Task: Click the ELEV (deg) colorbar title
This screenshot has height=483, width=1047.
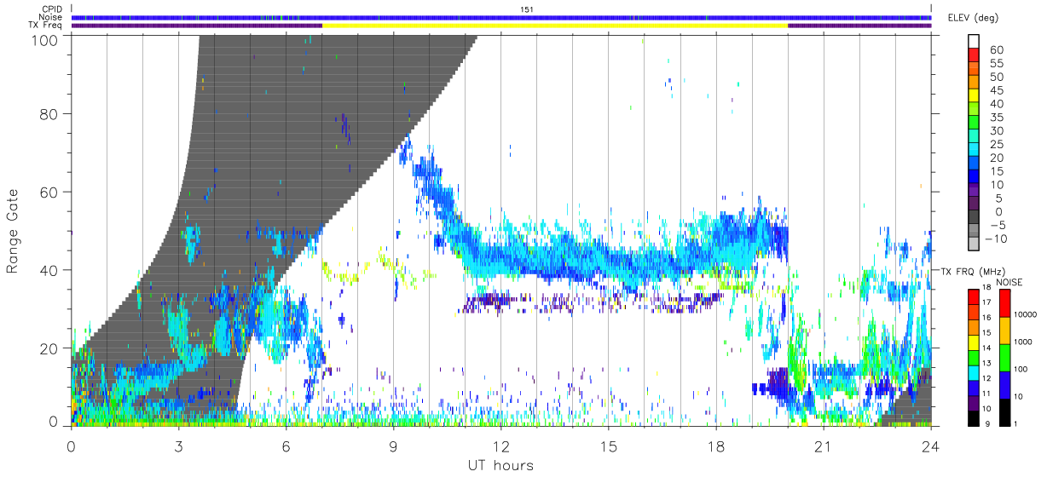Action: pyautogui.click(x=974, y=17)
